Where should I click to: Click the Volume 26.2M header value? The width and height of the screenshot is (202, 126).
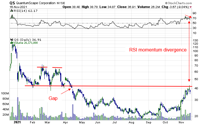(x=148, y=7)
